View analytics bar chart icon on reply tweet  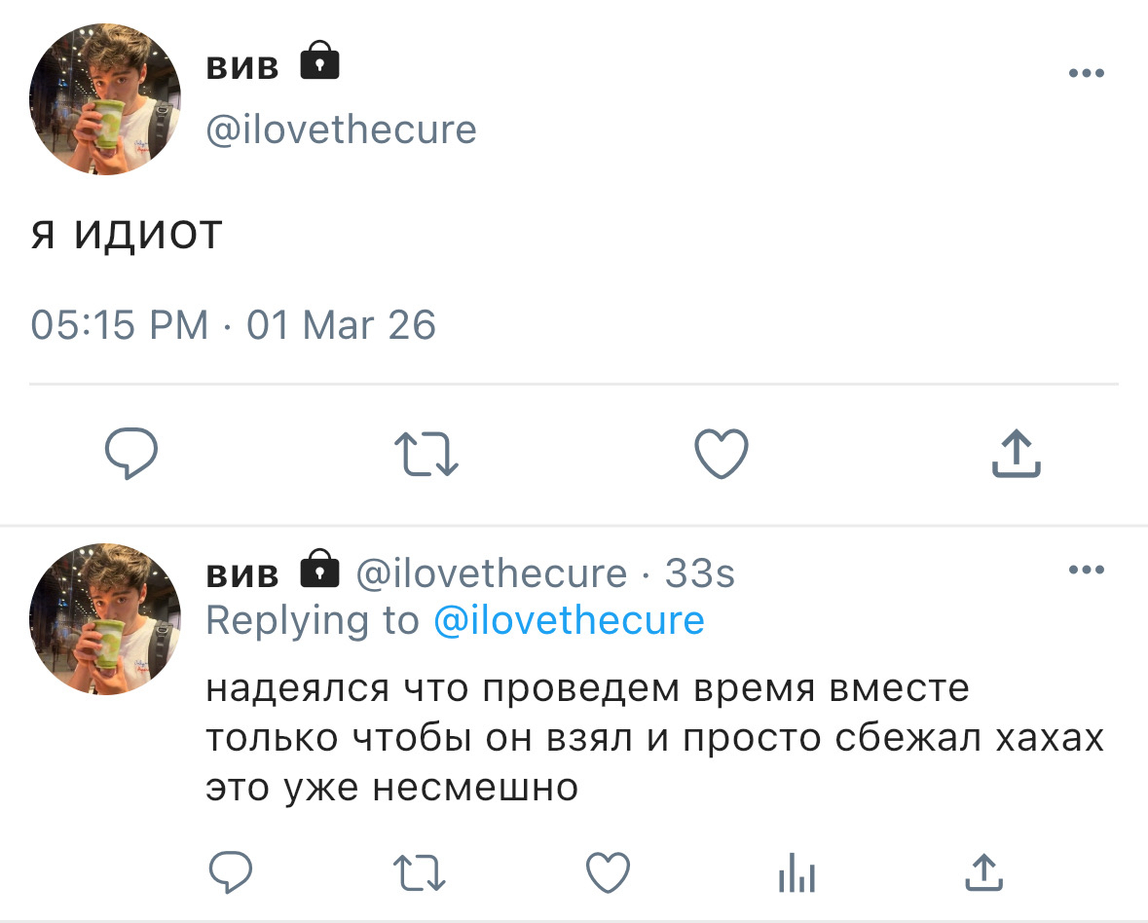(796, 872)
